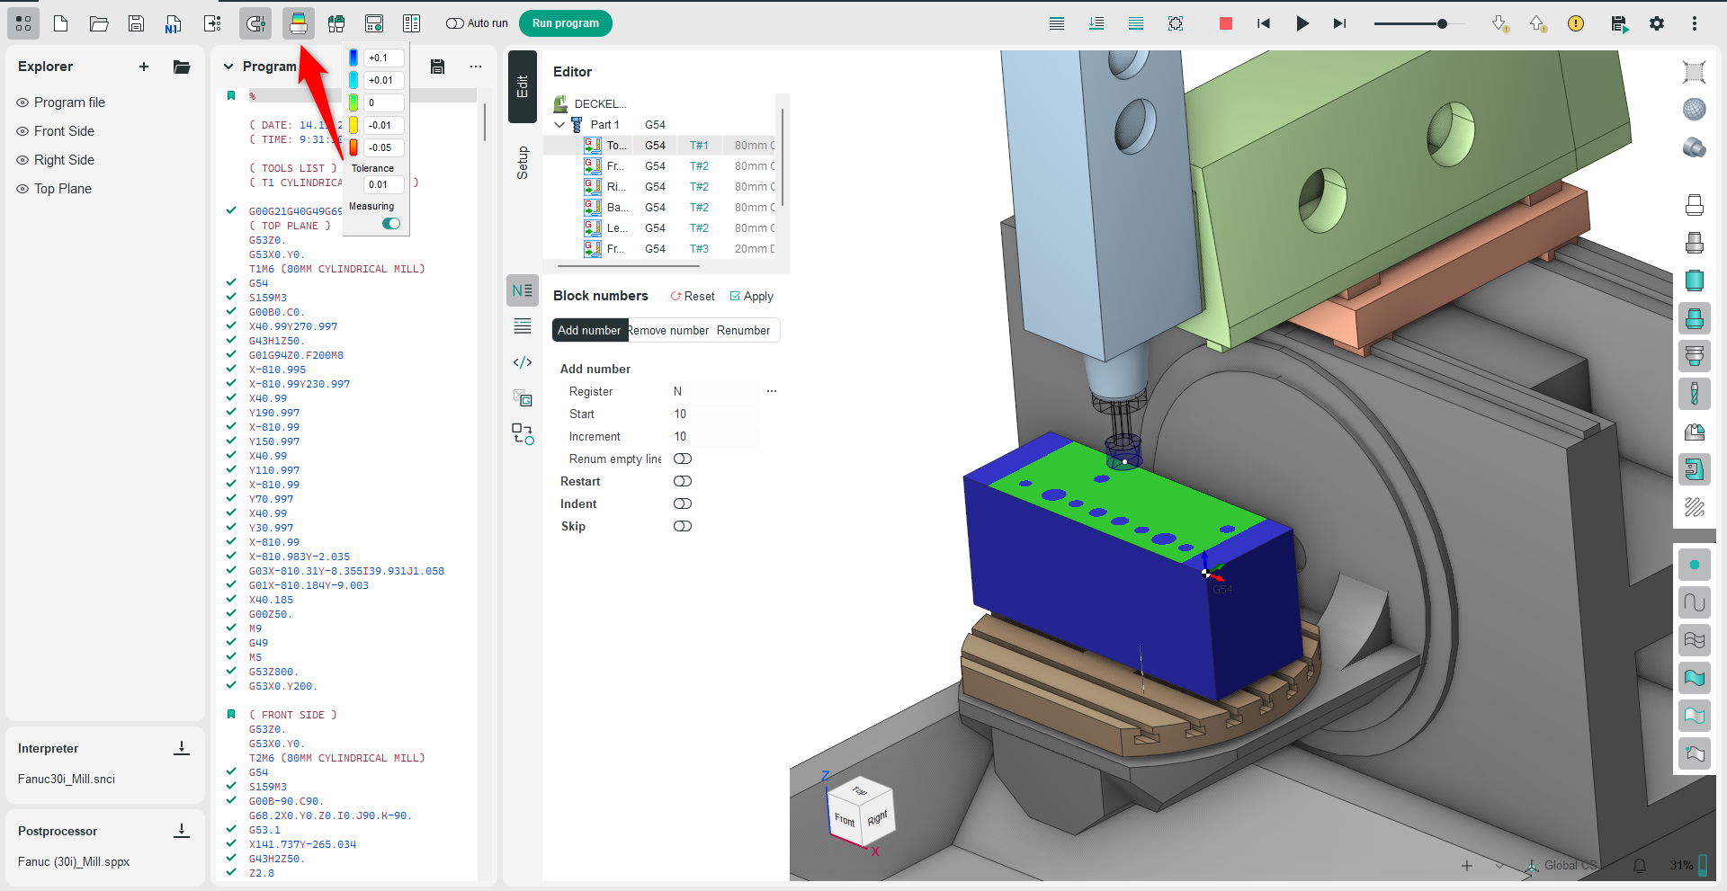The height and width of the screenshot is (891, 1727).
Task: Select the Add number tab
Action: 589,331
